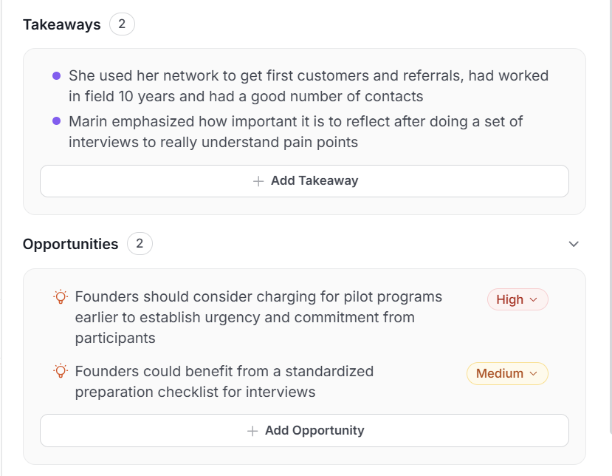Image resolution: width=612 pixels, height=476 pixels.
Task: Select the standardized preparation checklist opportunity
Action: click(224, 381)
